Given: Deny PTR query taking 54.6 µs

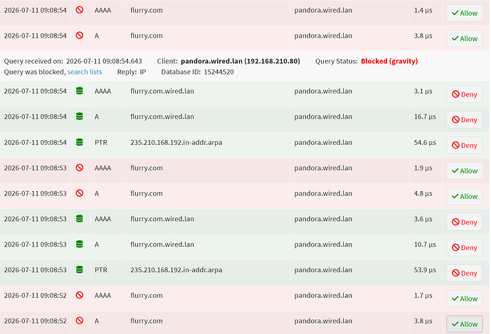Looking at the screenshot, I should pyautogui.click(x=465, y=145).
